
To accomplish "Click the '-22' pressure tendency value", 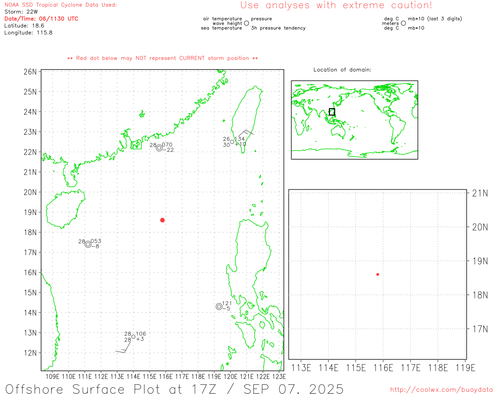I will click(168, 150).
